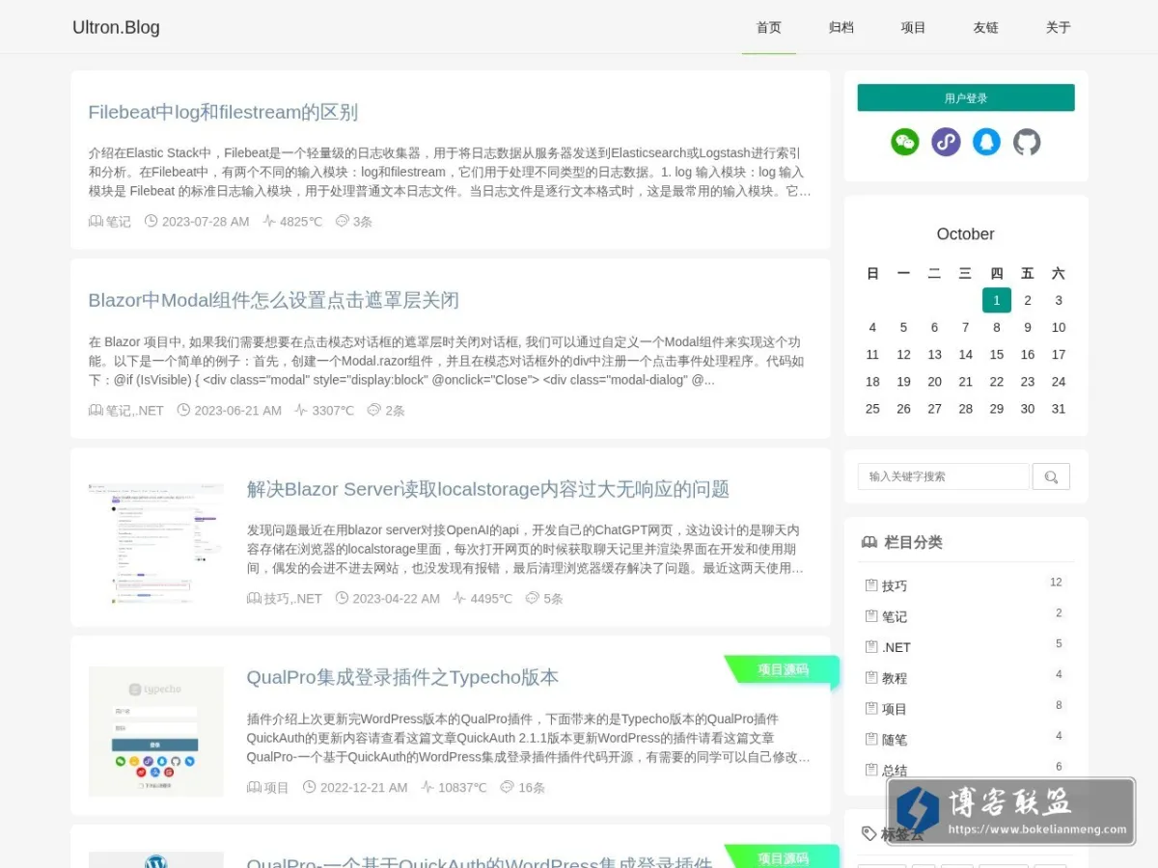This screenshot has height=868, width=1158.
Task: Open the 首页 nav tab
Action: pyautogui.click(x=769, y=27)
